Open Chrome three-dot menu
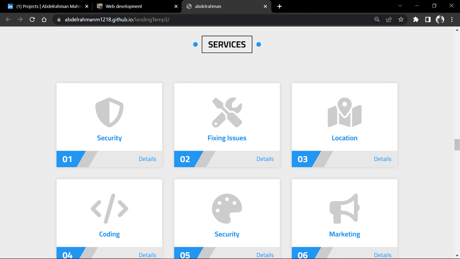 point(452,19)
